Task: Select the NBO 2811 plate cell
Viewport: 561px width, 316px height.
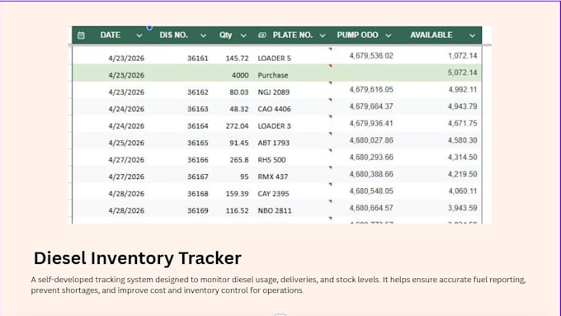Action: coord(275,210)
